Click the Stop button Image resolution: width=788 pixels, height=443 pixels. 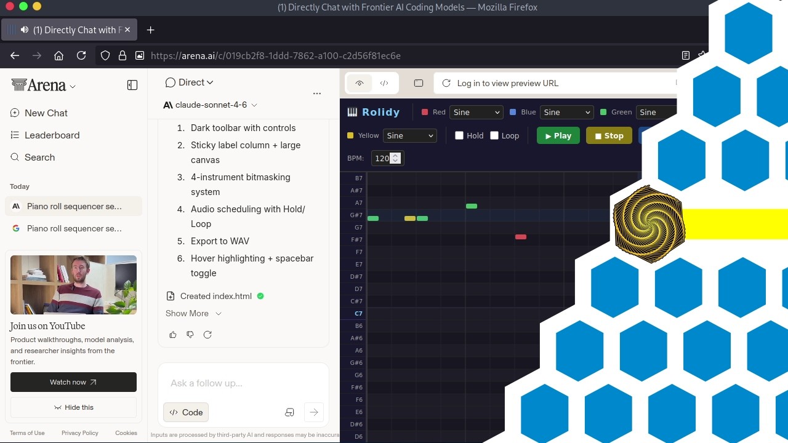tap(609, 135)
